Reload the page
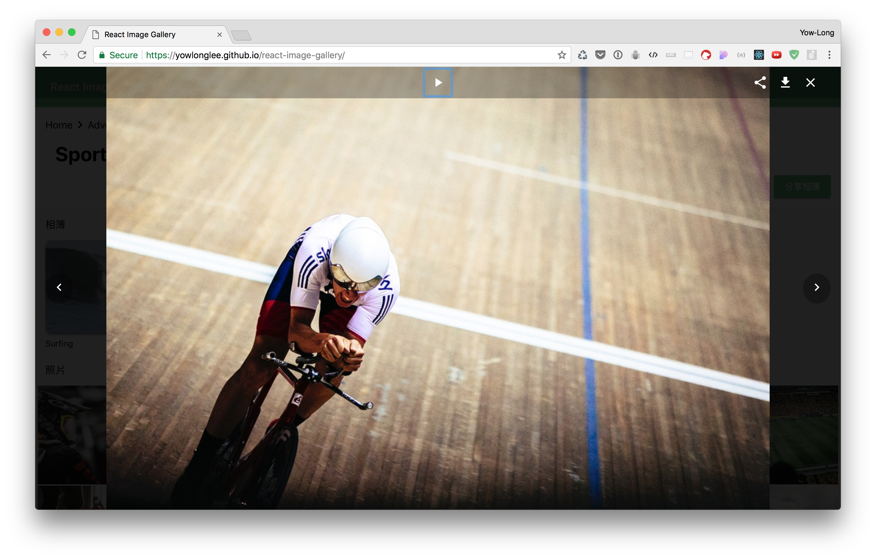876x560 pixels. click(x=82, y=55)
